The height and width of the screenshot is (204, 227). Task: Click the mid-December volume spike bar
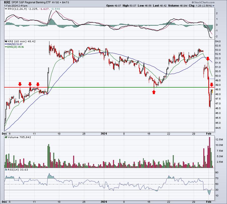tap(49, 156)
